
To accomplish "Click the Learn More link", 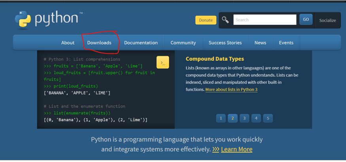I will (236, 149).
